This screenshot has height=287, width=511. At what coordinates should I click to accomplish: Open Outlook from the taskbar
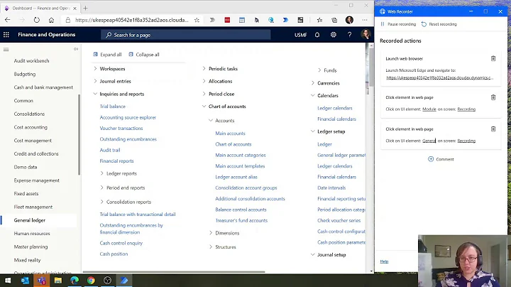pos(25,281)
